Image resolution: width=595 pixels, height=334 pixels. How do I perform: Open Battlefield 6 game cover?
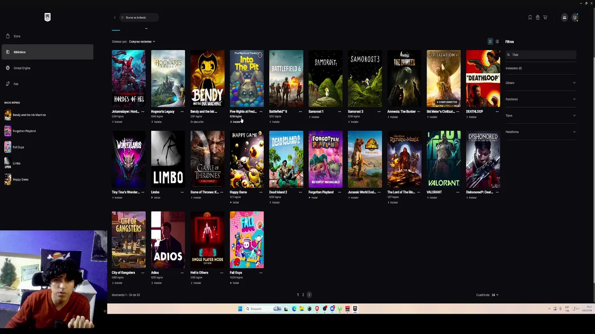286,78
